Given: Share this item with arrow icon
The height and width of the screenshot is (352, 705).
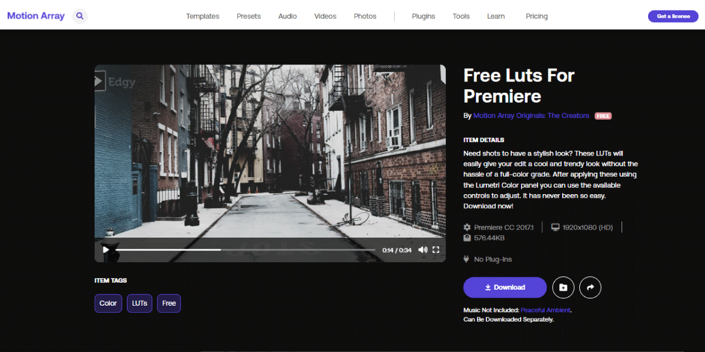Looking at the screenshot, I should (590, 287).
